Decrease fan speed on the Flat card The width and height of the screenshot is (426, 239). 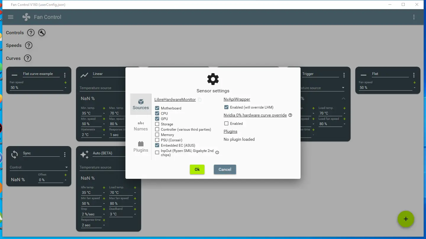(x=414, y=88)
